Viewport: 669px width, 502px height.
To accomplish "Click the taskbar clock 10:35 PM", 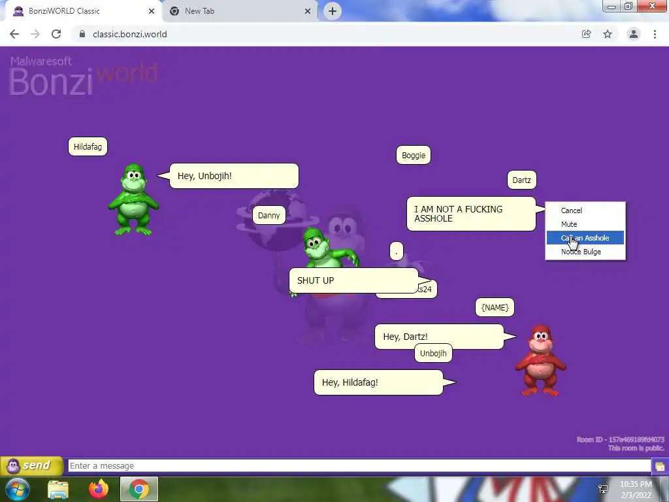I will 636,484.
